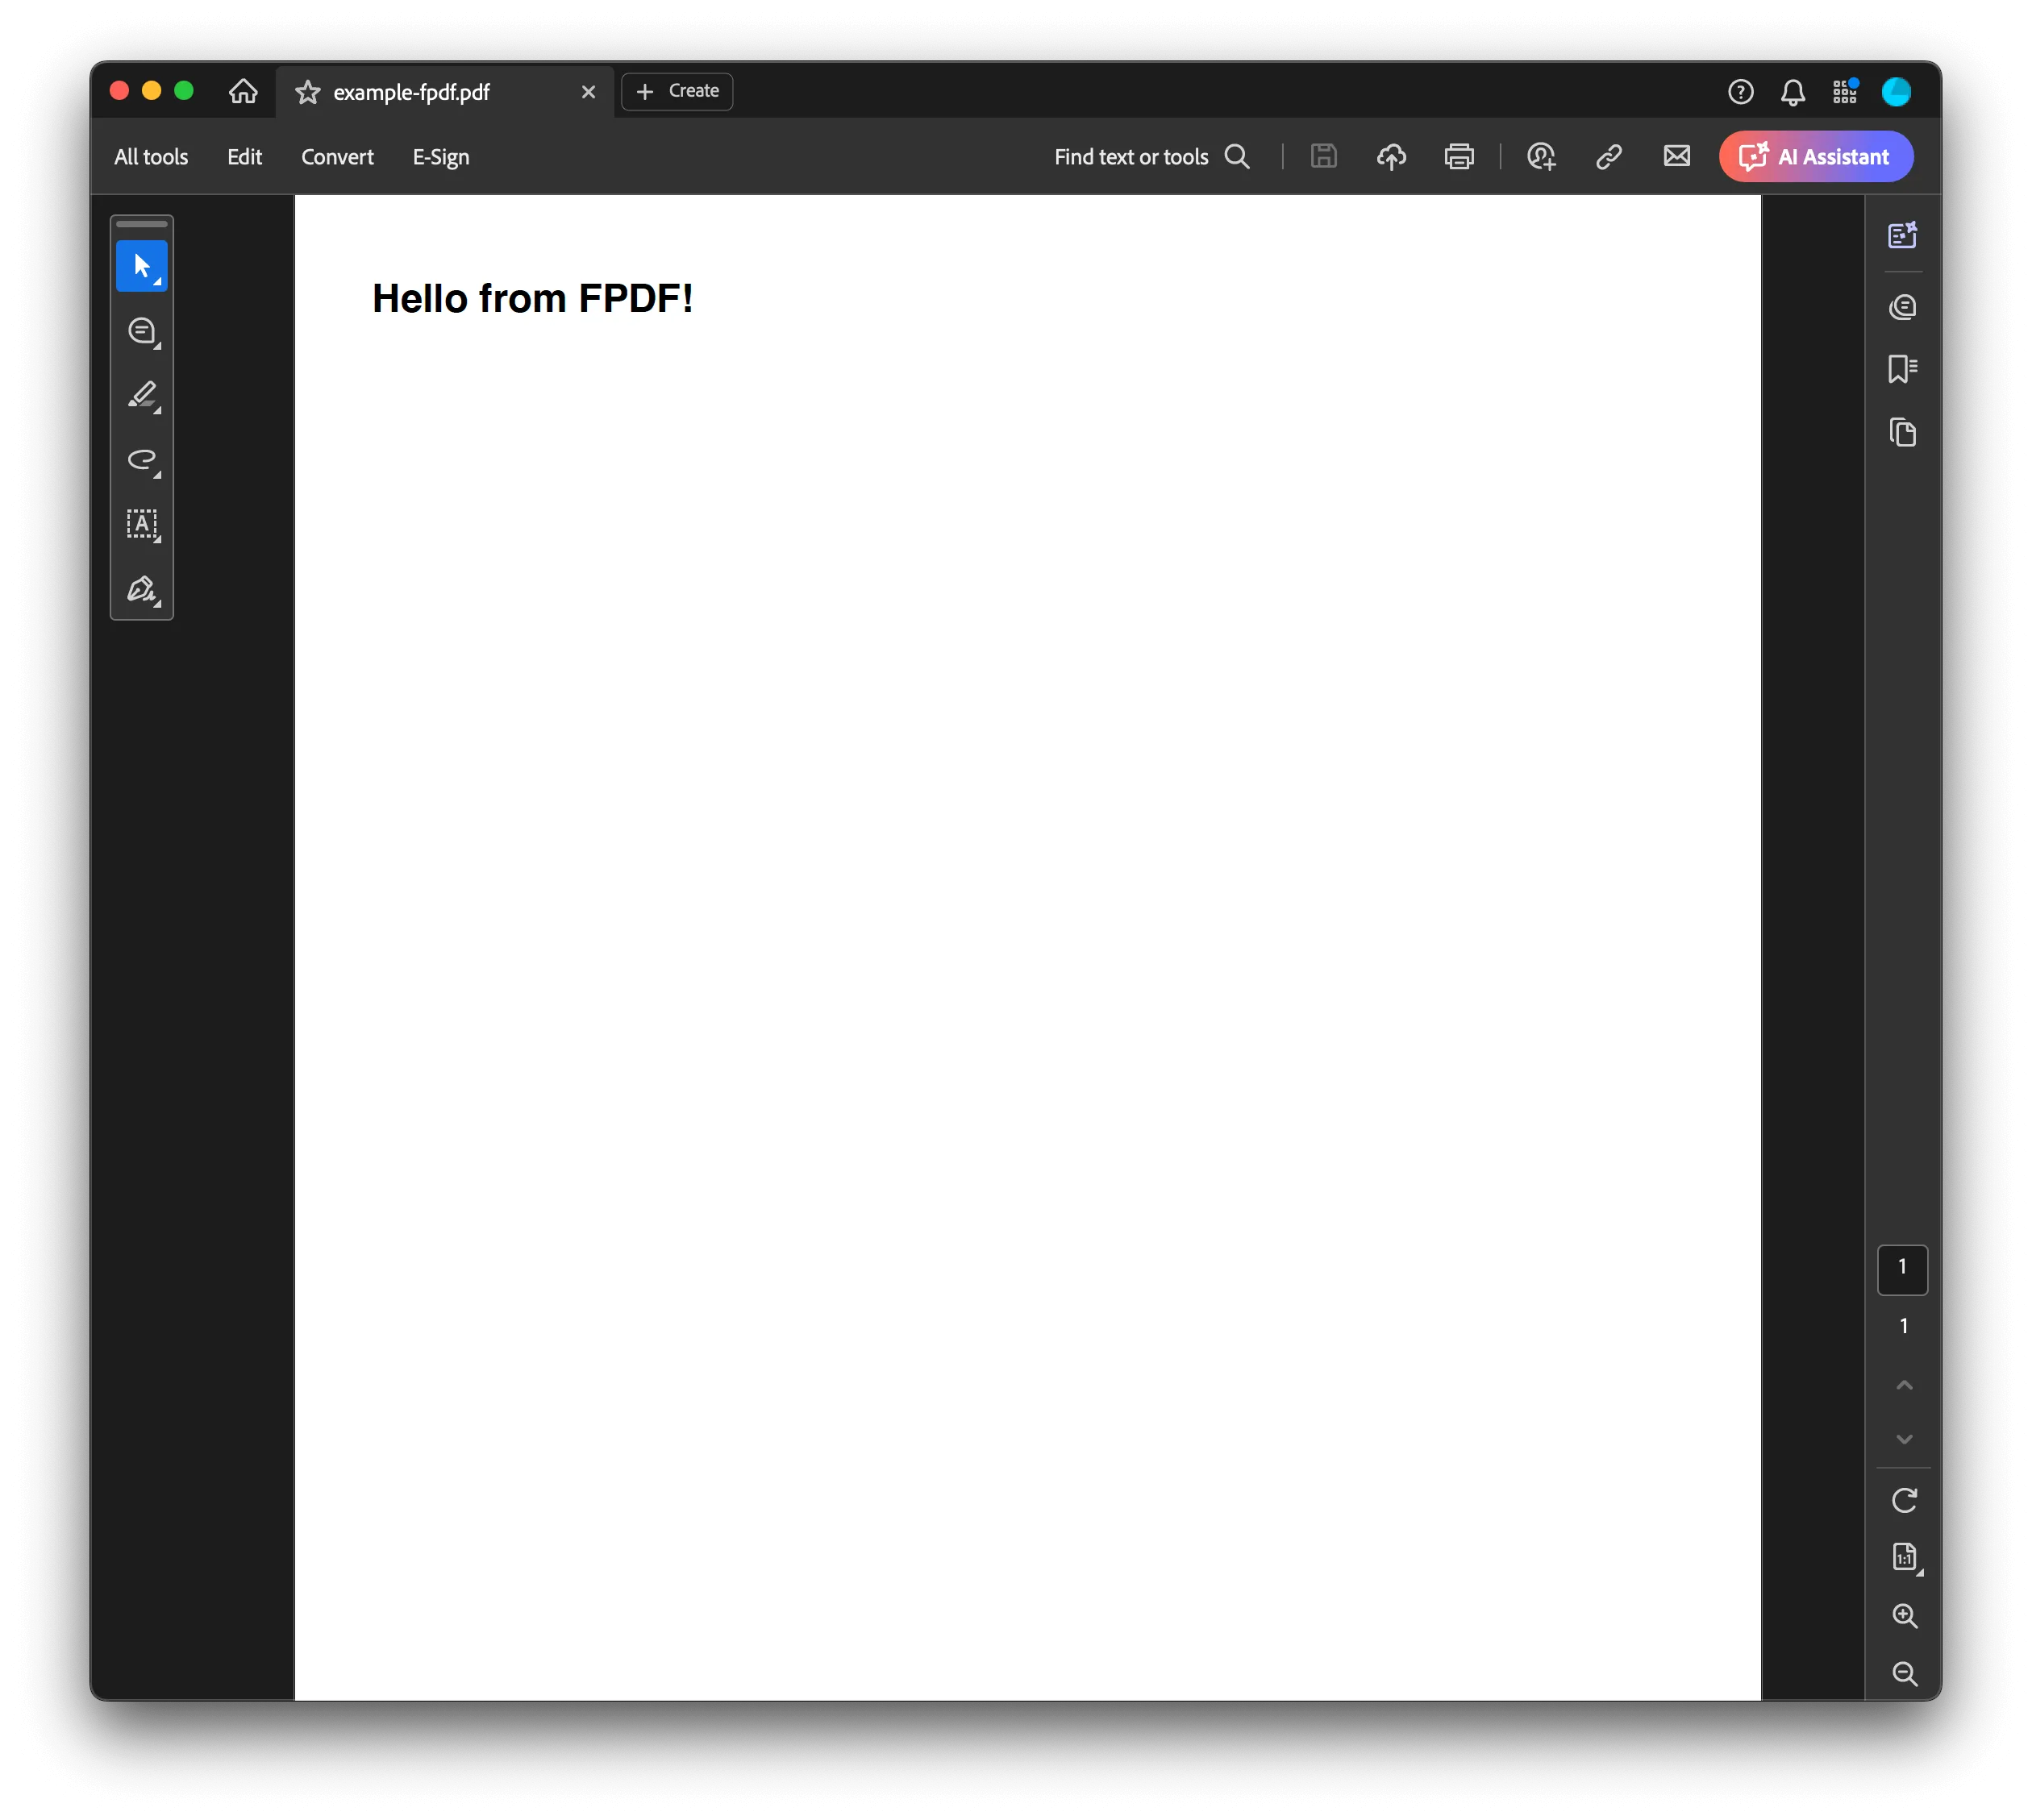This screenshot has height=1820, width=2032.
Task: Zoom in on the document
Action: click(1905, 1616)
